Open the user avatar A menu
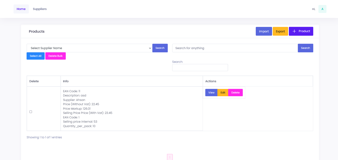Image resolution: width=338 pixels, height=160 pixels. point(322,9)
